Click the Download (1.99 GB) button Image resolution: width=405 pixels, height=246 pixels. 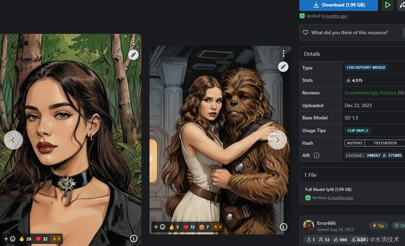pos(338,5)
